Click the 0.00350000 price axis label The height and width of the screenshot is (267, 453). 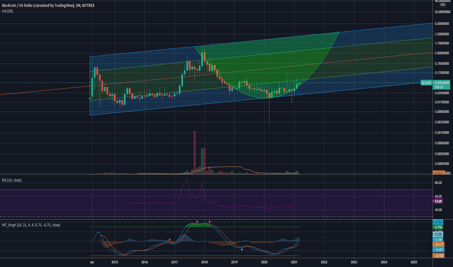point(442,122)
